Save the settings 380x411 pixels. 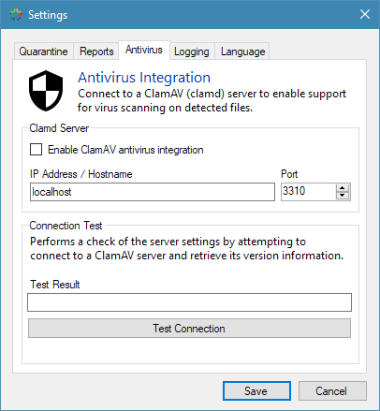256,390
